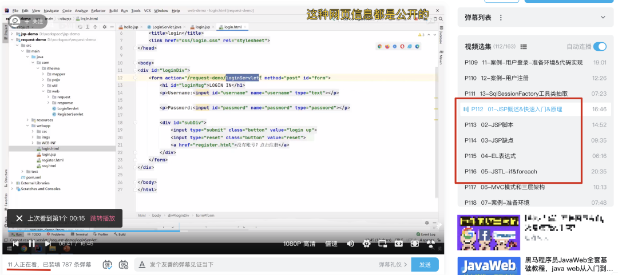Open the Navigate menu in IDE

pyautogui.click(x=51, y=11)
